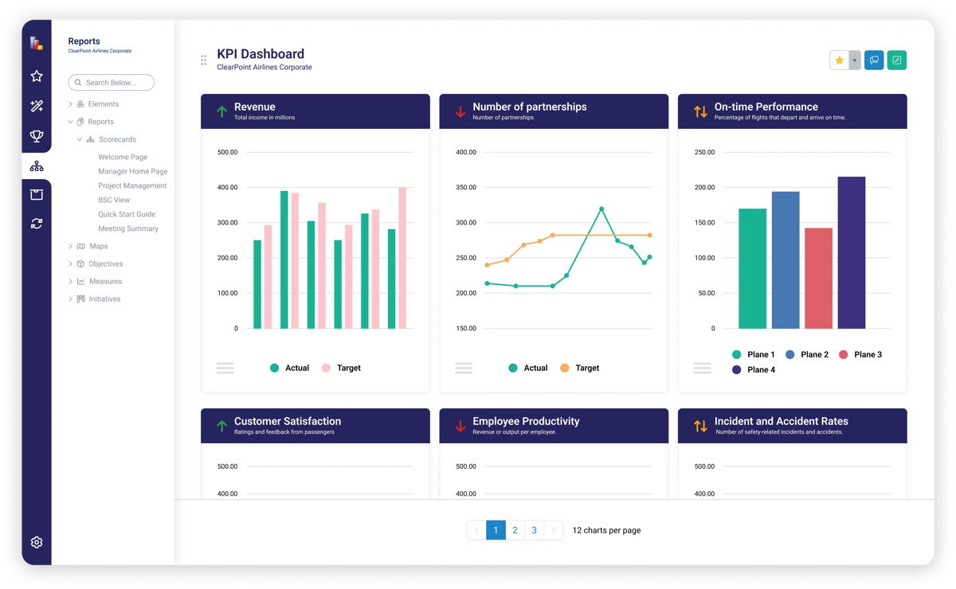The height and width of the screenshot is (589, 956).
Task: Open Revenue chart hamburger menu
Action: (x=225, y=368)
